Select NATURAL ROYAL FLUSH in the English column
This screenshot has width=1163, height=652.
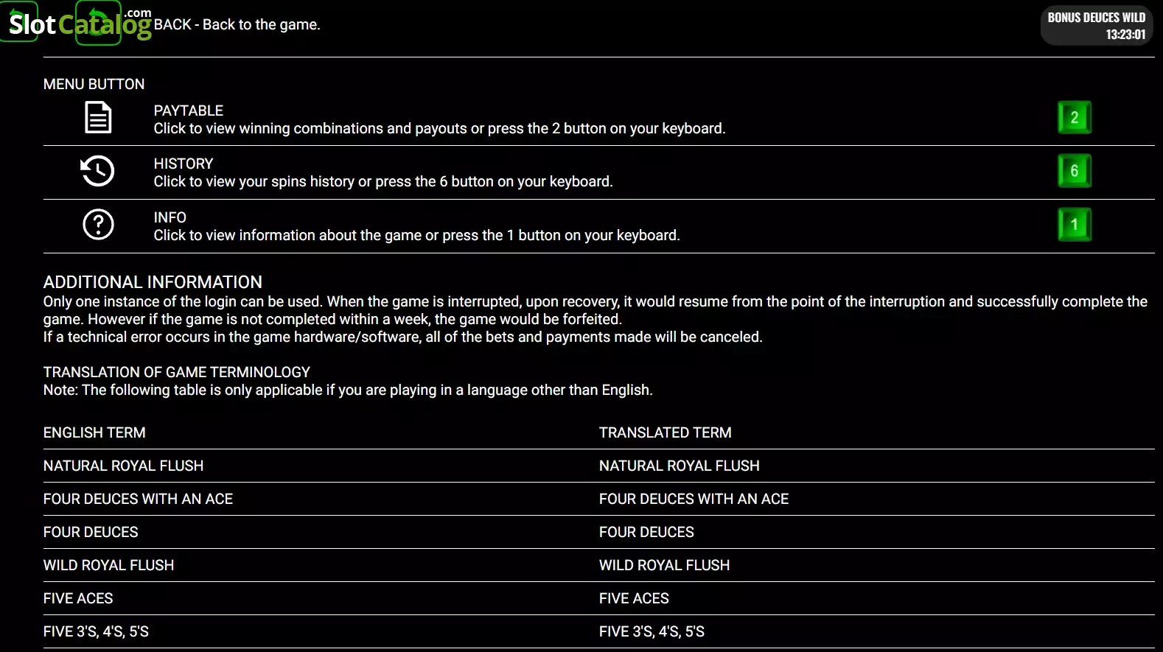pyautogui.click(x=123, y=466)
